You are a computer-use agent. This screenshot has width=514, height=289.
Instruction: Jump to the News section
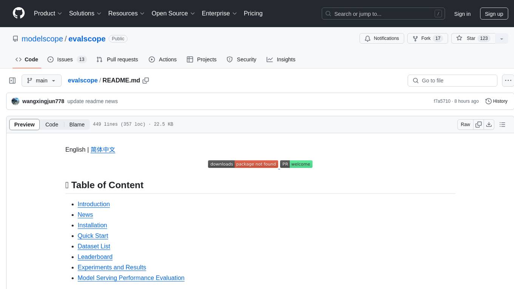pos(85,214)
